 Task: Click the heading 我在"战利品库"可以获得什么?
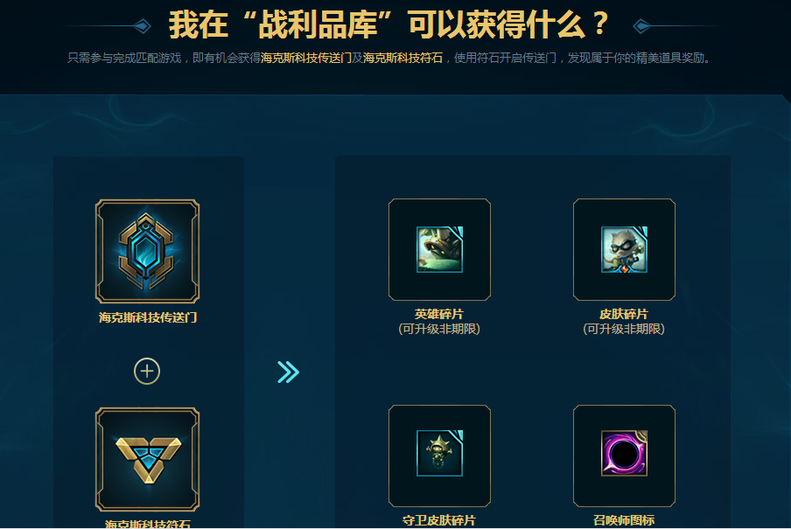tap(389, 24)
